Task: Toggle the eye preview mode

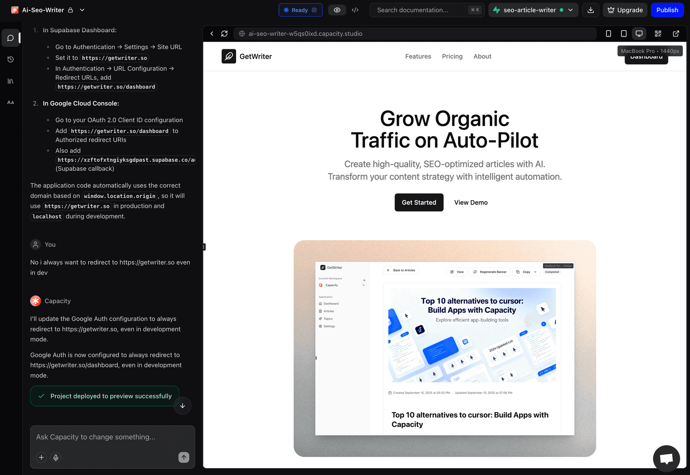Action: click(337, 10)
